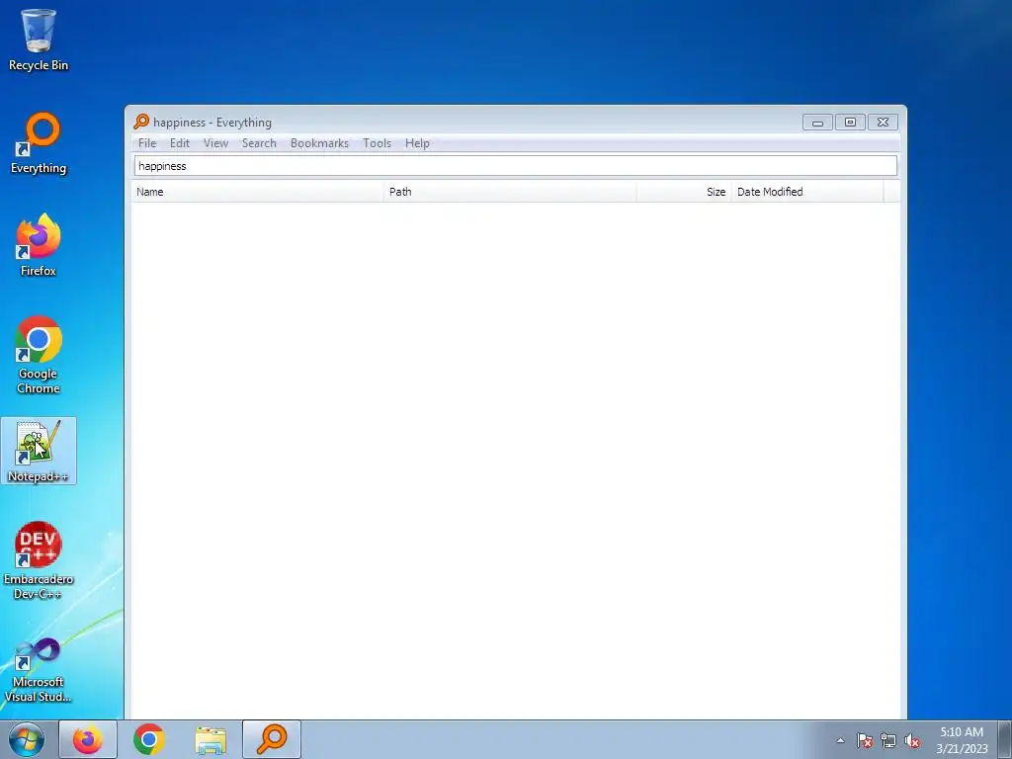This screenshot has height=759, width=1012.
Task: Open the taskbar clock showing 5:10 AM
Action: (962, 740)
